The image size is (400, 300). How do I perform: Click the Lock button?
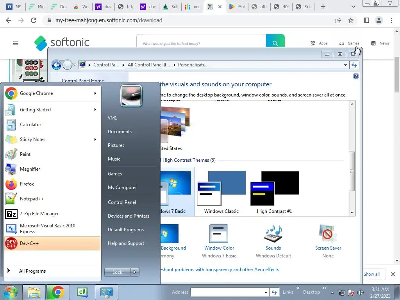click(117, 272)
